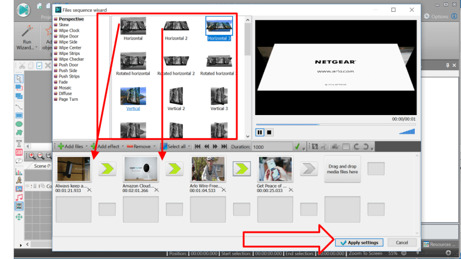This screenshot has height=259, width=461.
Task: Select the Page Turn transition category
Action: point(68,99)
